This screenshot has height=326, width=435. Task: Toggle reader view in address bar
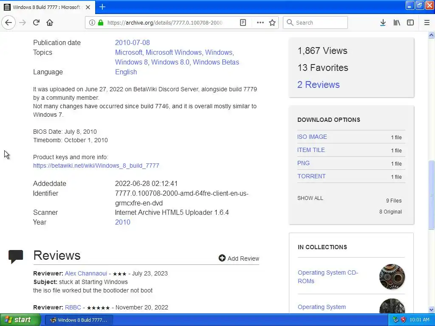click(x=243, y=22)
